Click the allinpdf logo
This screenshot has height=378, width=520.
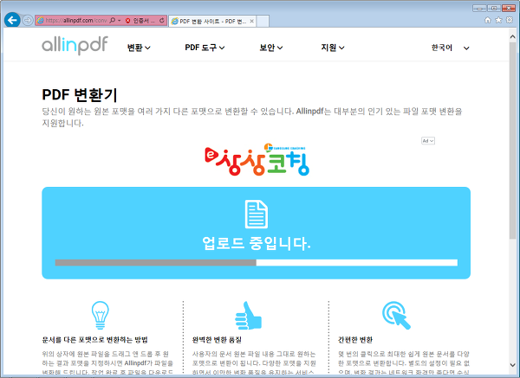(x=75, y=46)
